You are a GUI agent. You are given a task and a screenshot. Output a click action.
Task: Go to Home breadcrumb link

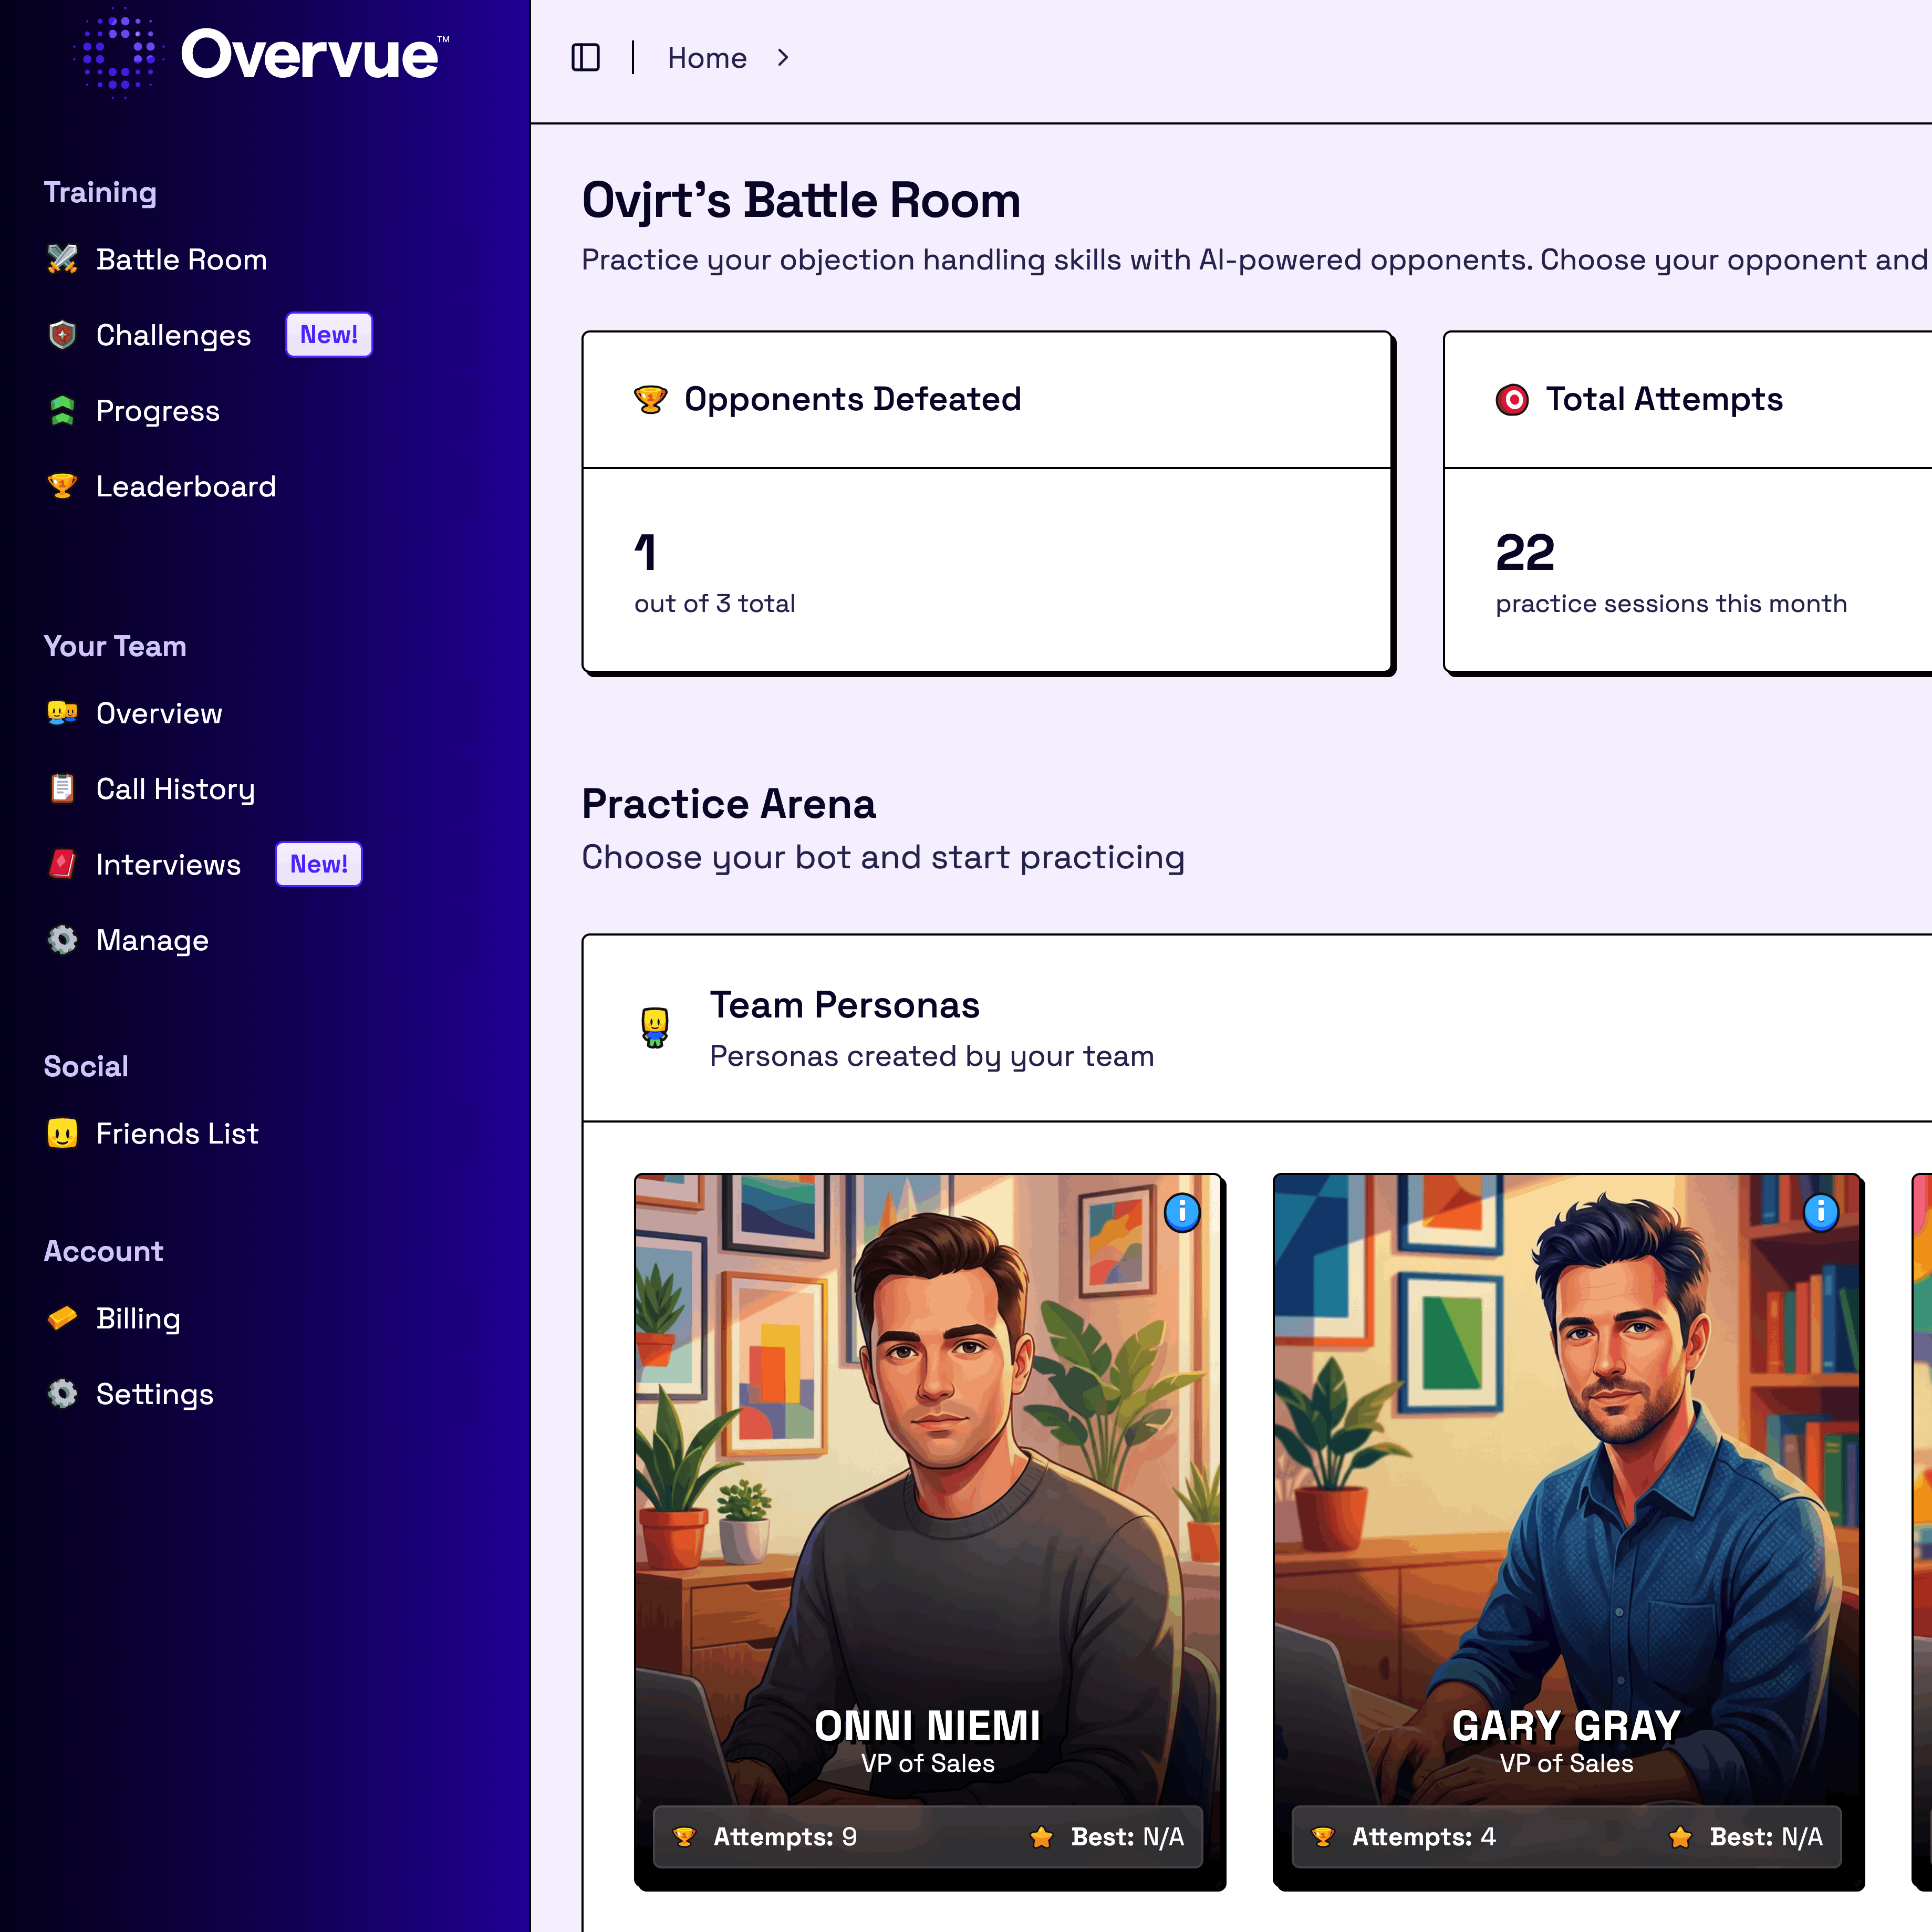point(707,58)
